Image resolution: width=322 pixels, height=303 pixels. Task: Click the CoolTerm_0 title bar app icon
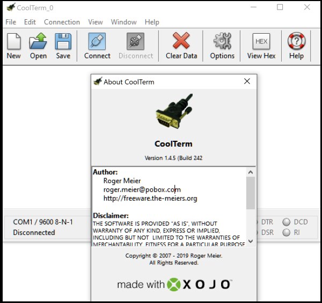tap(11, 7)
